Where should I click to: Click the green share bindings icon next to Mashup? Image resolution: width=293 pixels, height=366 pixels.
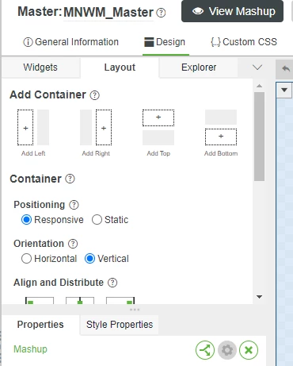205,350
